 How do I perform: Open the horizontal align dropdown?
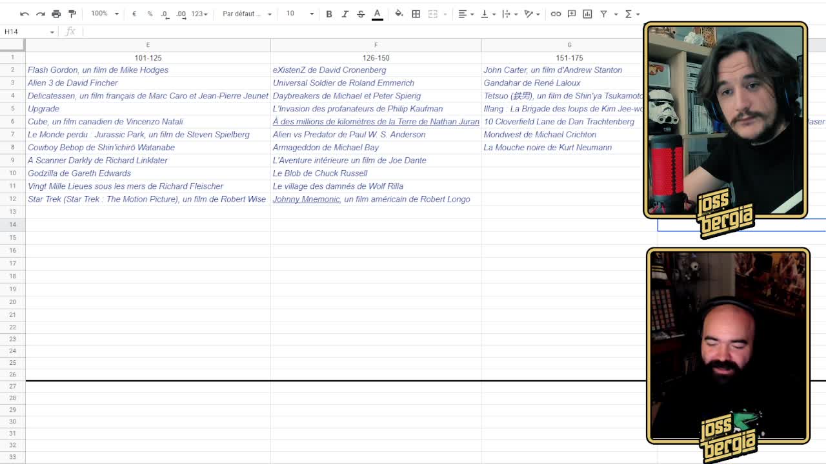coord(466,14)
